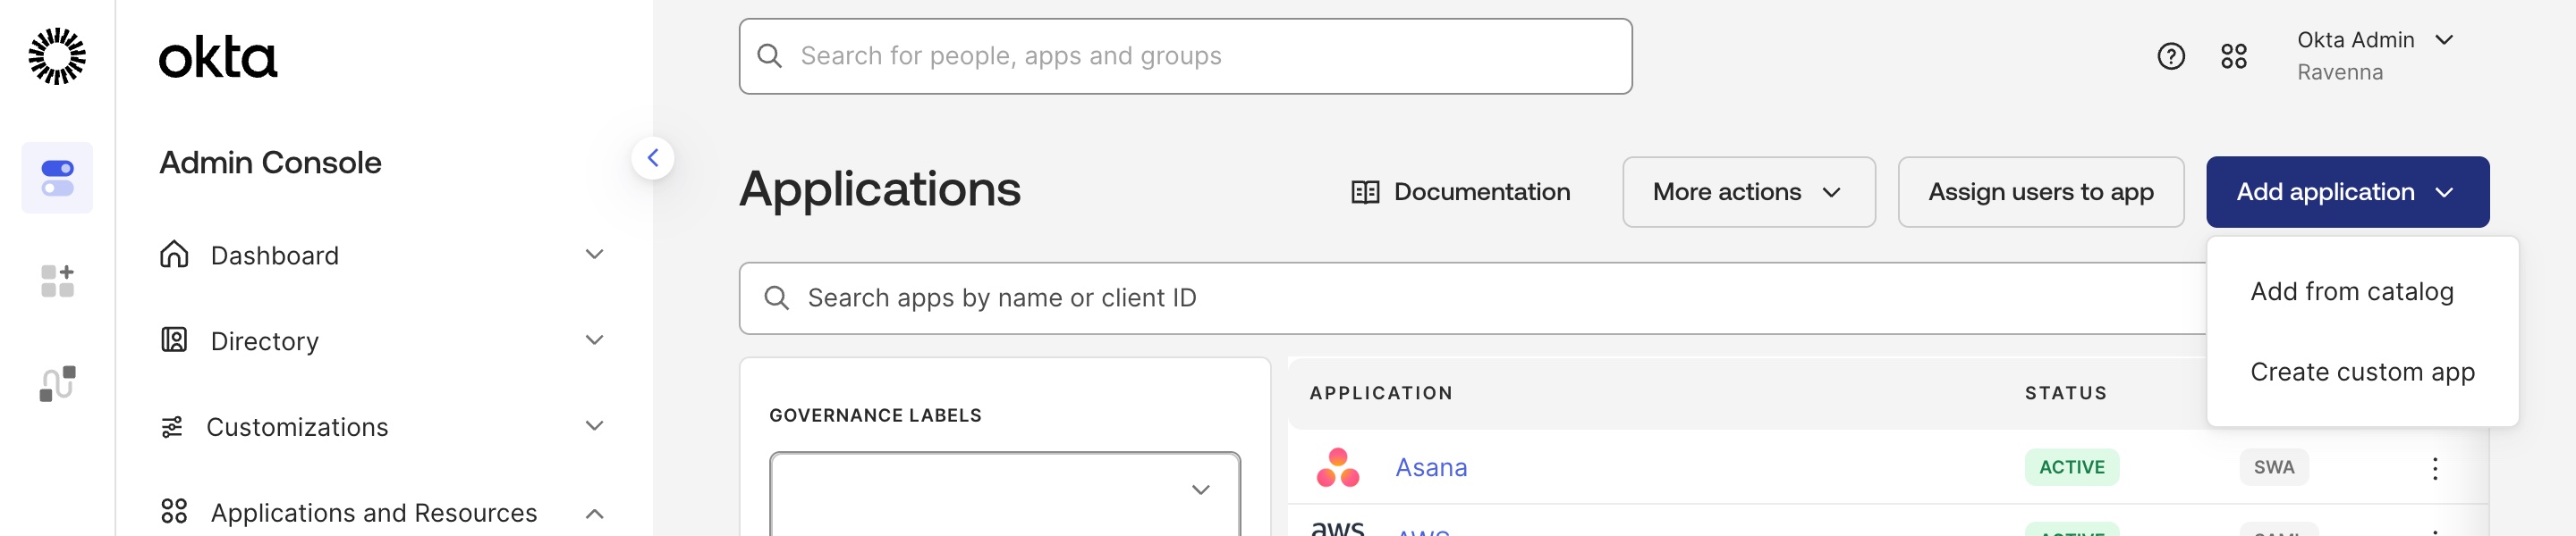Click the Documentation book icon
The height and width of the screenshot is (536, 2576).
point(1365,192)
